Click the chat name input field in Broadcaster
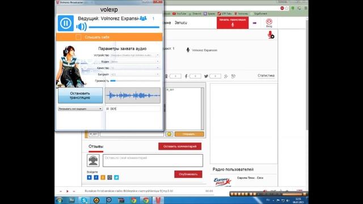Image resolution: width=363 pixels, height=204 pixels. point(133,109)
